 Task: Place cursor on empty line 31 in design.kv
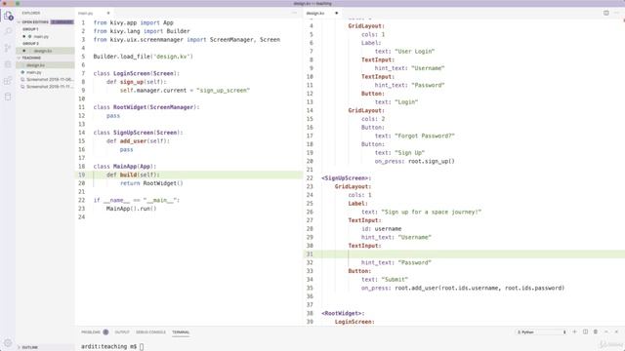point(465,253)
